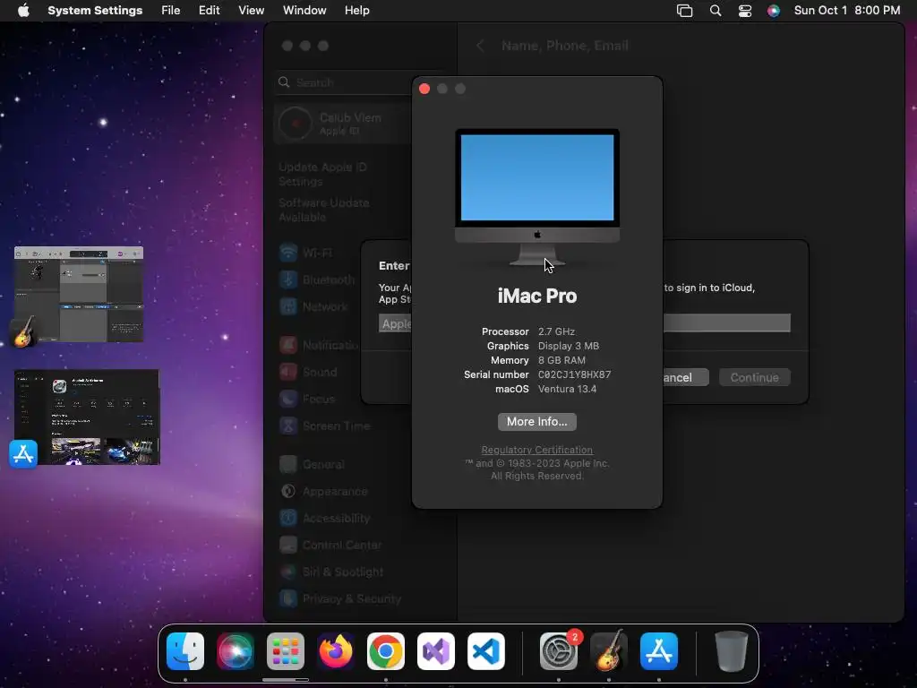Screen dimensions: 917x688
Task: Open GarageBand from the Dock
Action: coord(609,650)
